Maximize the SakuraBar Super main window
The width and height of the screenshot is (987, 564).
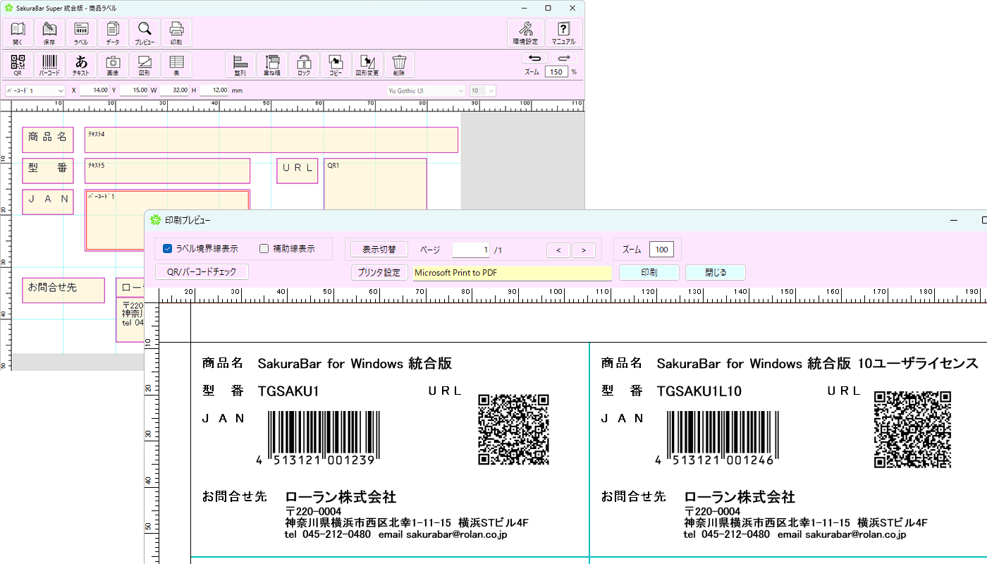pos(548,8)
